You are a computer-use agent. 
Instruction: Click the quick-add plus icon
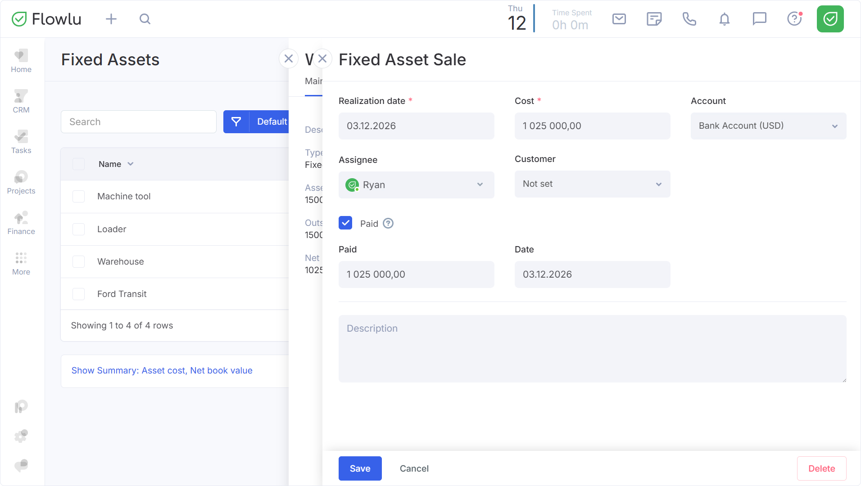click(111, 19)
